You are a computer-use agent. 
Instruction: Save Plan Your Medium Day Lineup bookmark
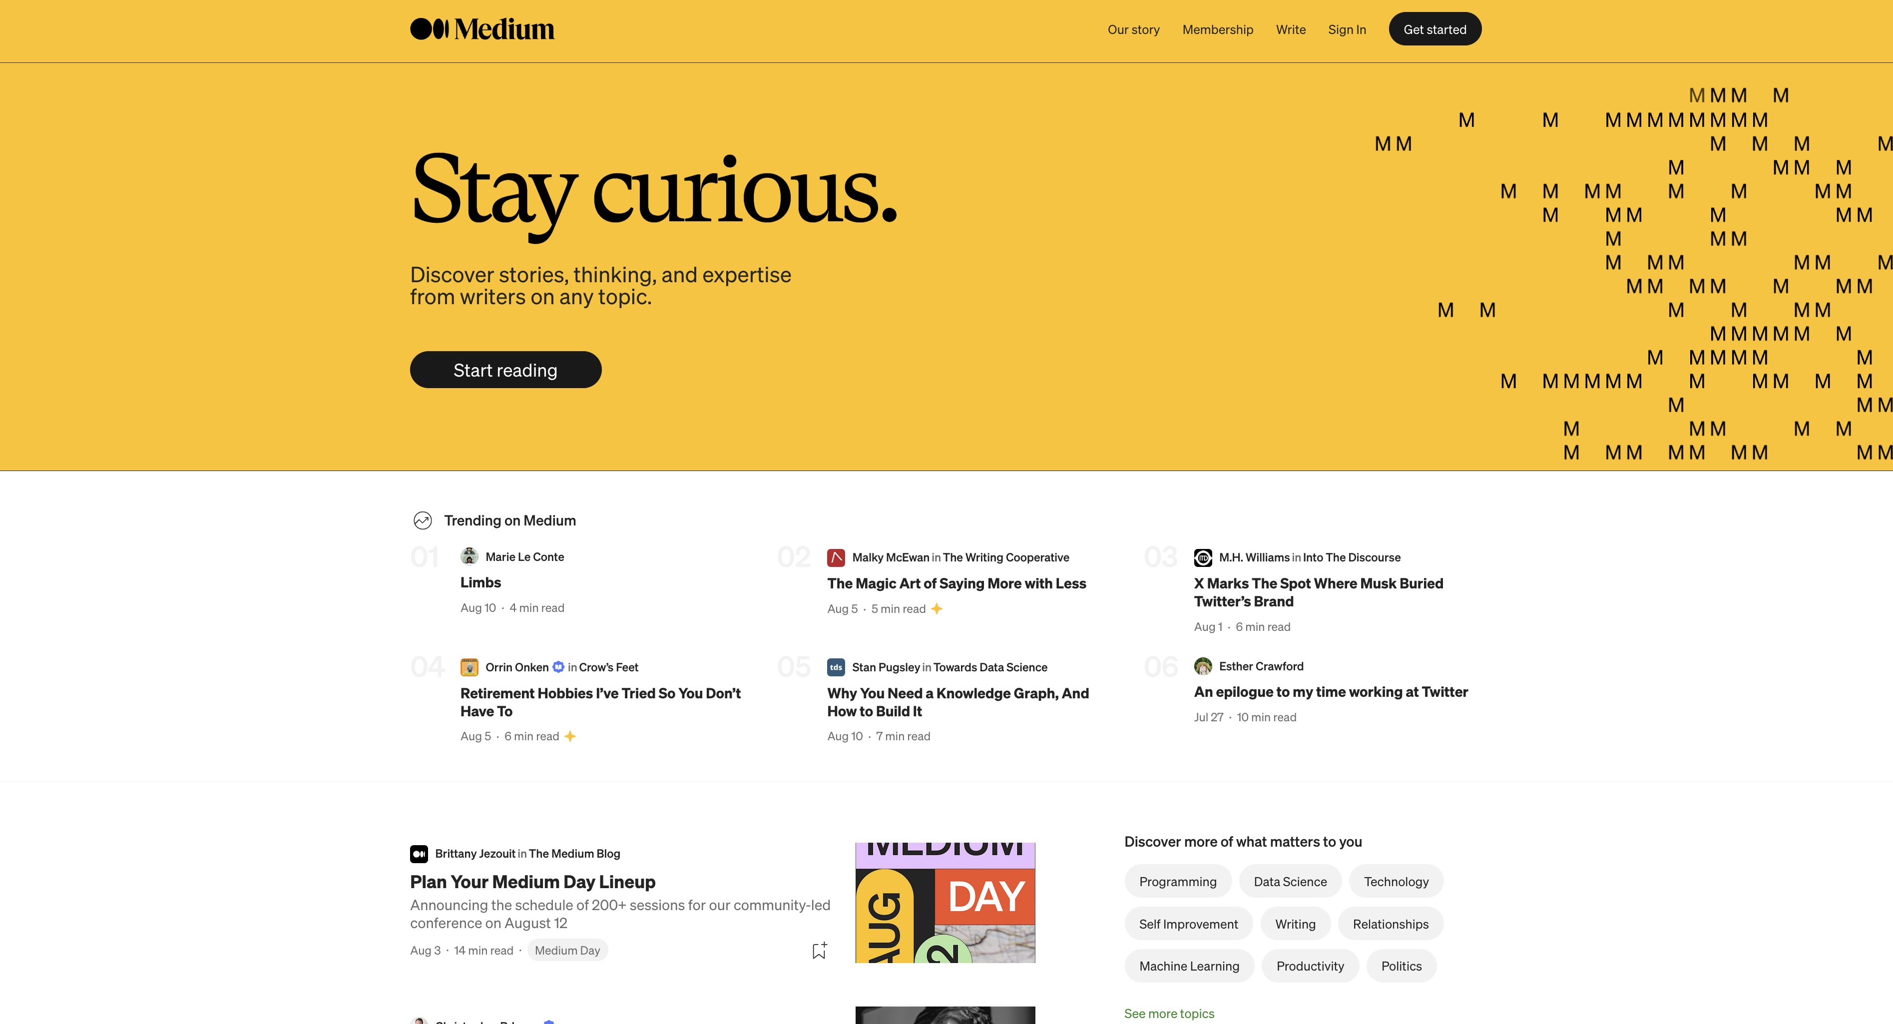click(819, 951)
